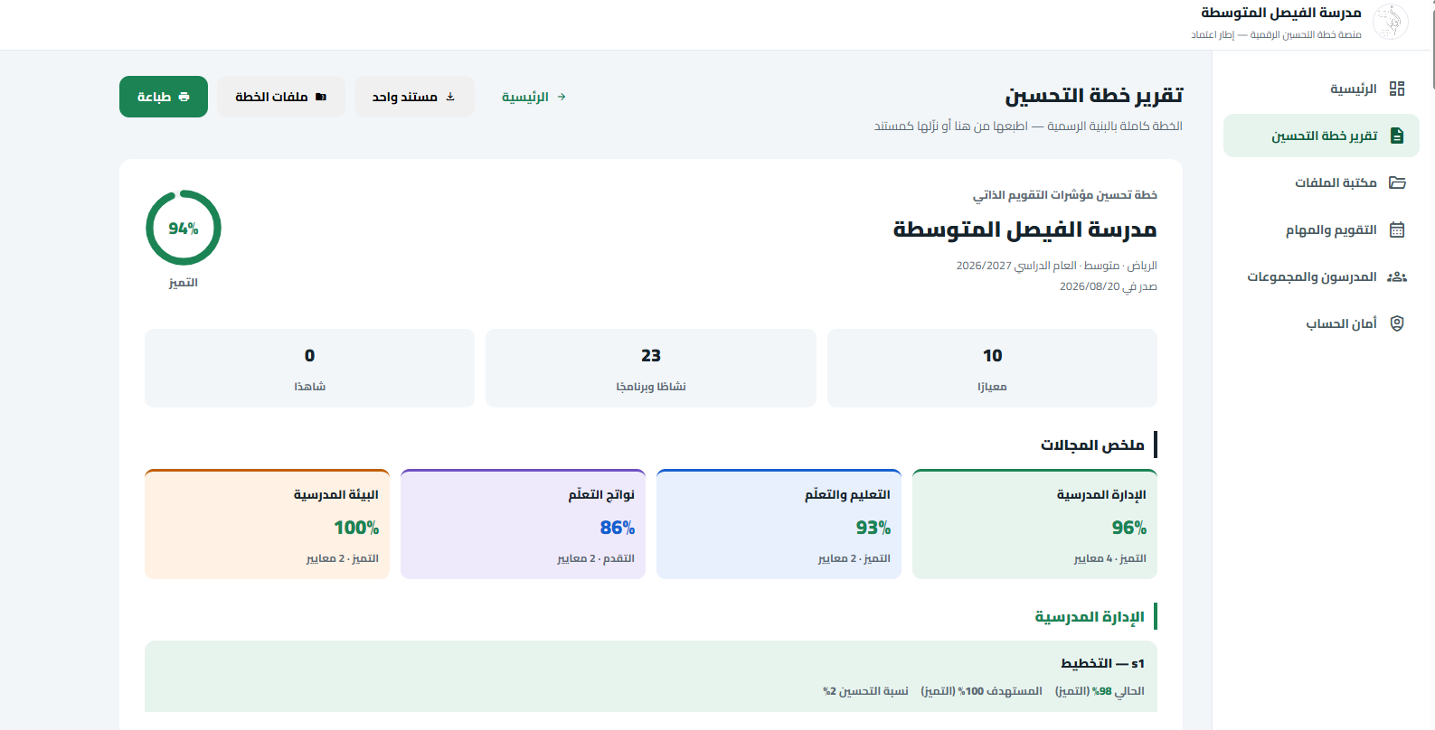Select the التعليم والتعلّم 93% summary card

point(779,524)
